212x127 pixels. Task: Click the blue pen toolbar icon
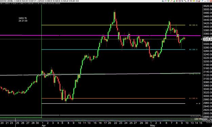coord(202,1)
